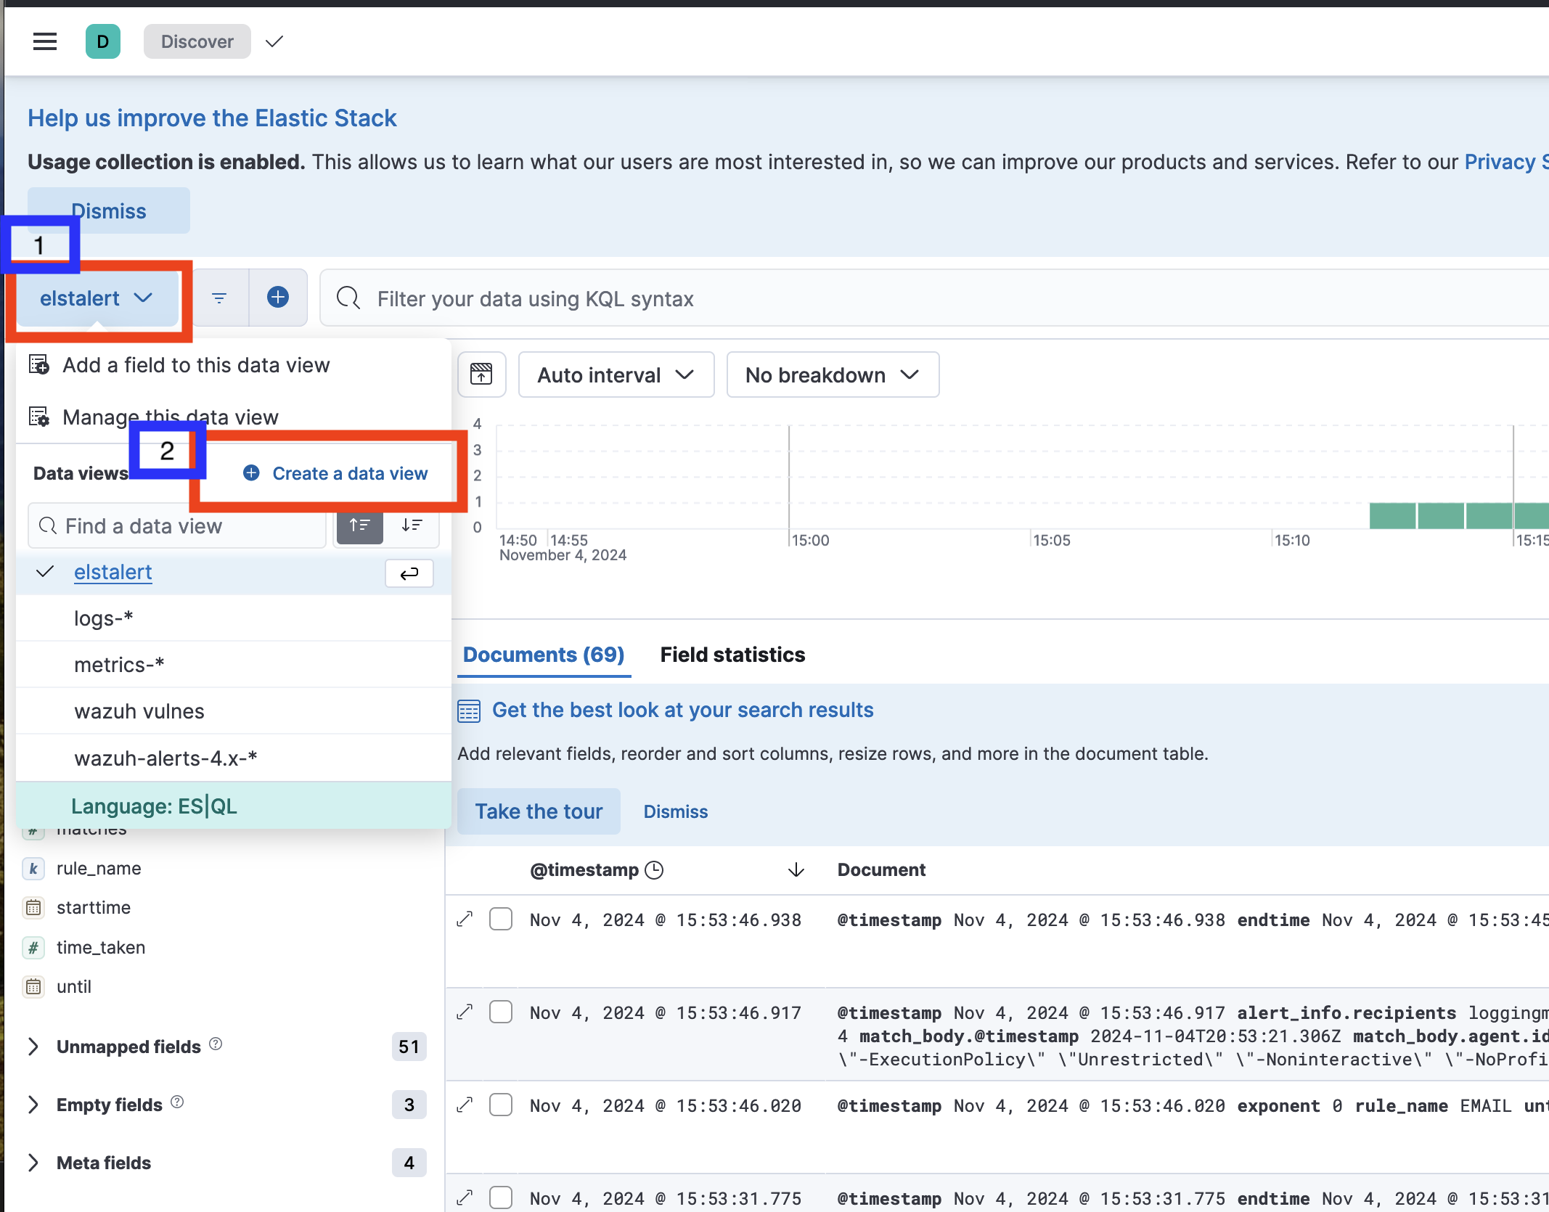Sort data views ascending
The image size is (1549, 1212).
click(x=360, y=525)
